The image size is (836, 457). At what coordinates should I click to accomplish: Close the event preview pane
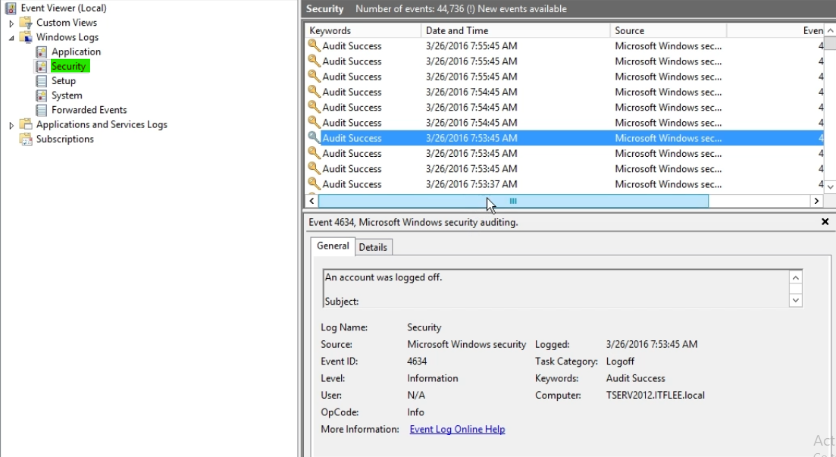tap(825, 222)
